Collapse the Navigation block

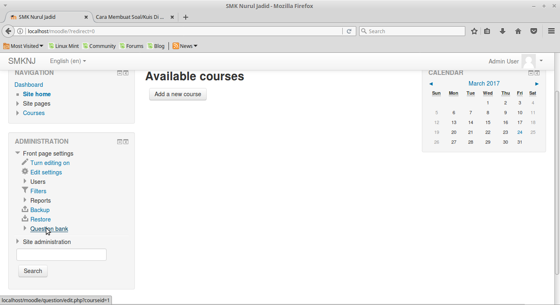(x=119, y=72)
